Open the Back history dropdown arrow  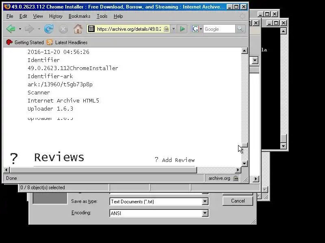pos(20,29)
